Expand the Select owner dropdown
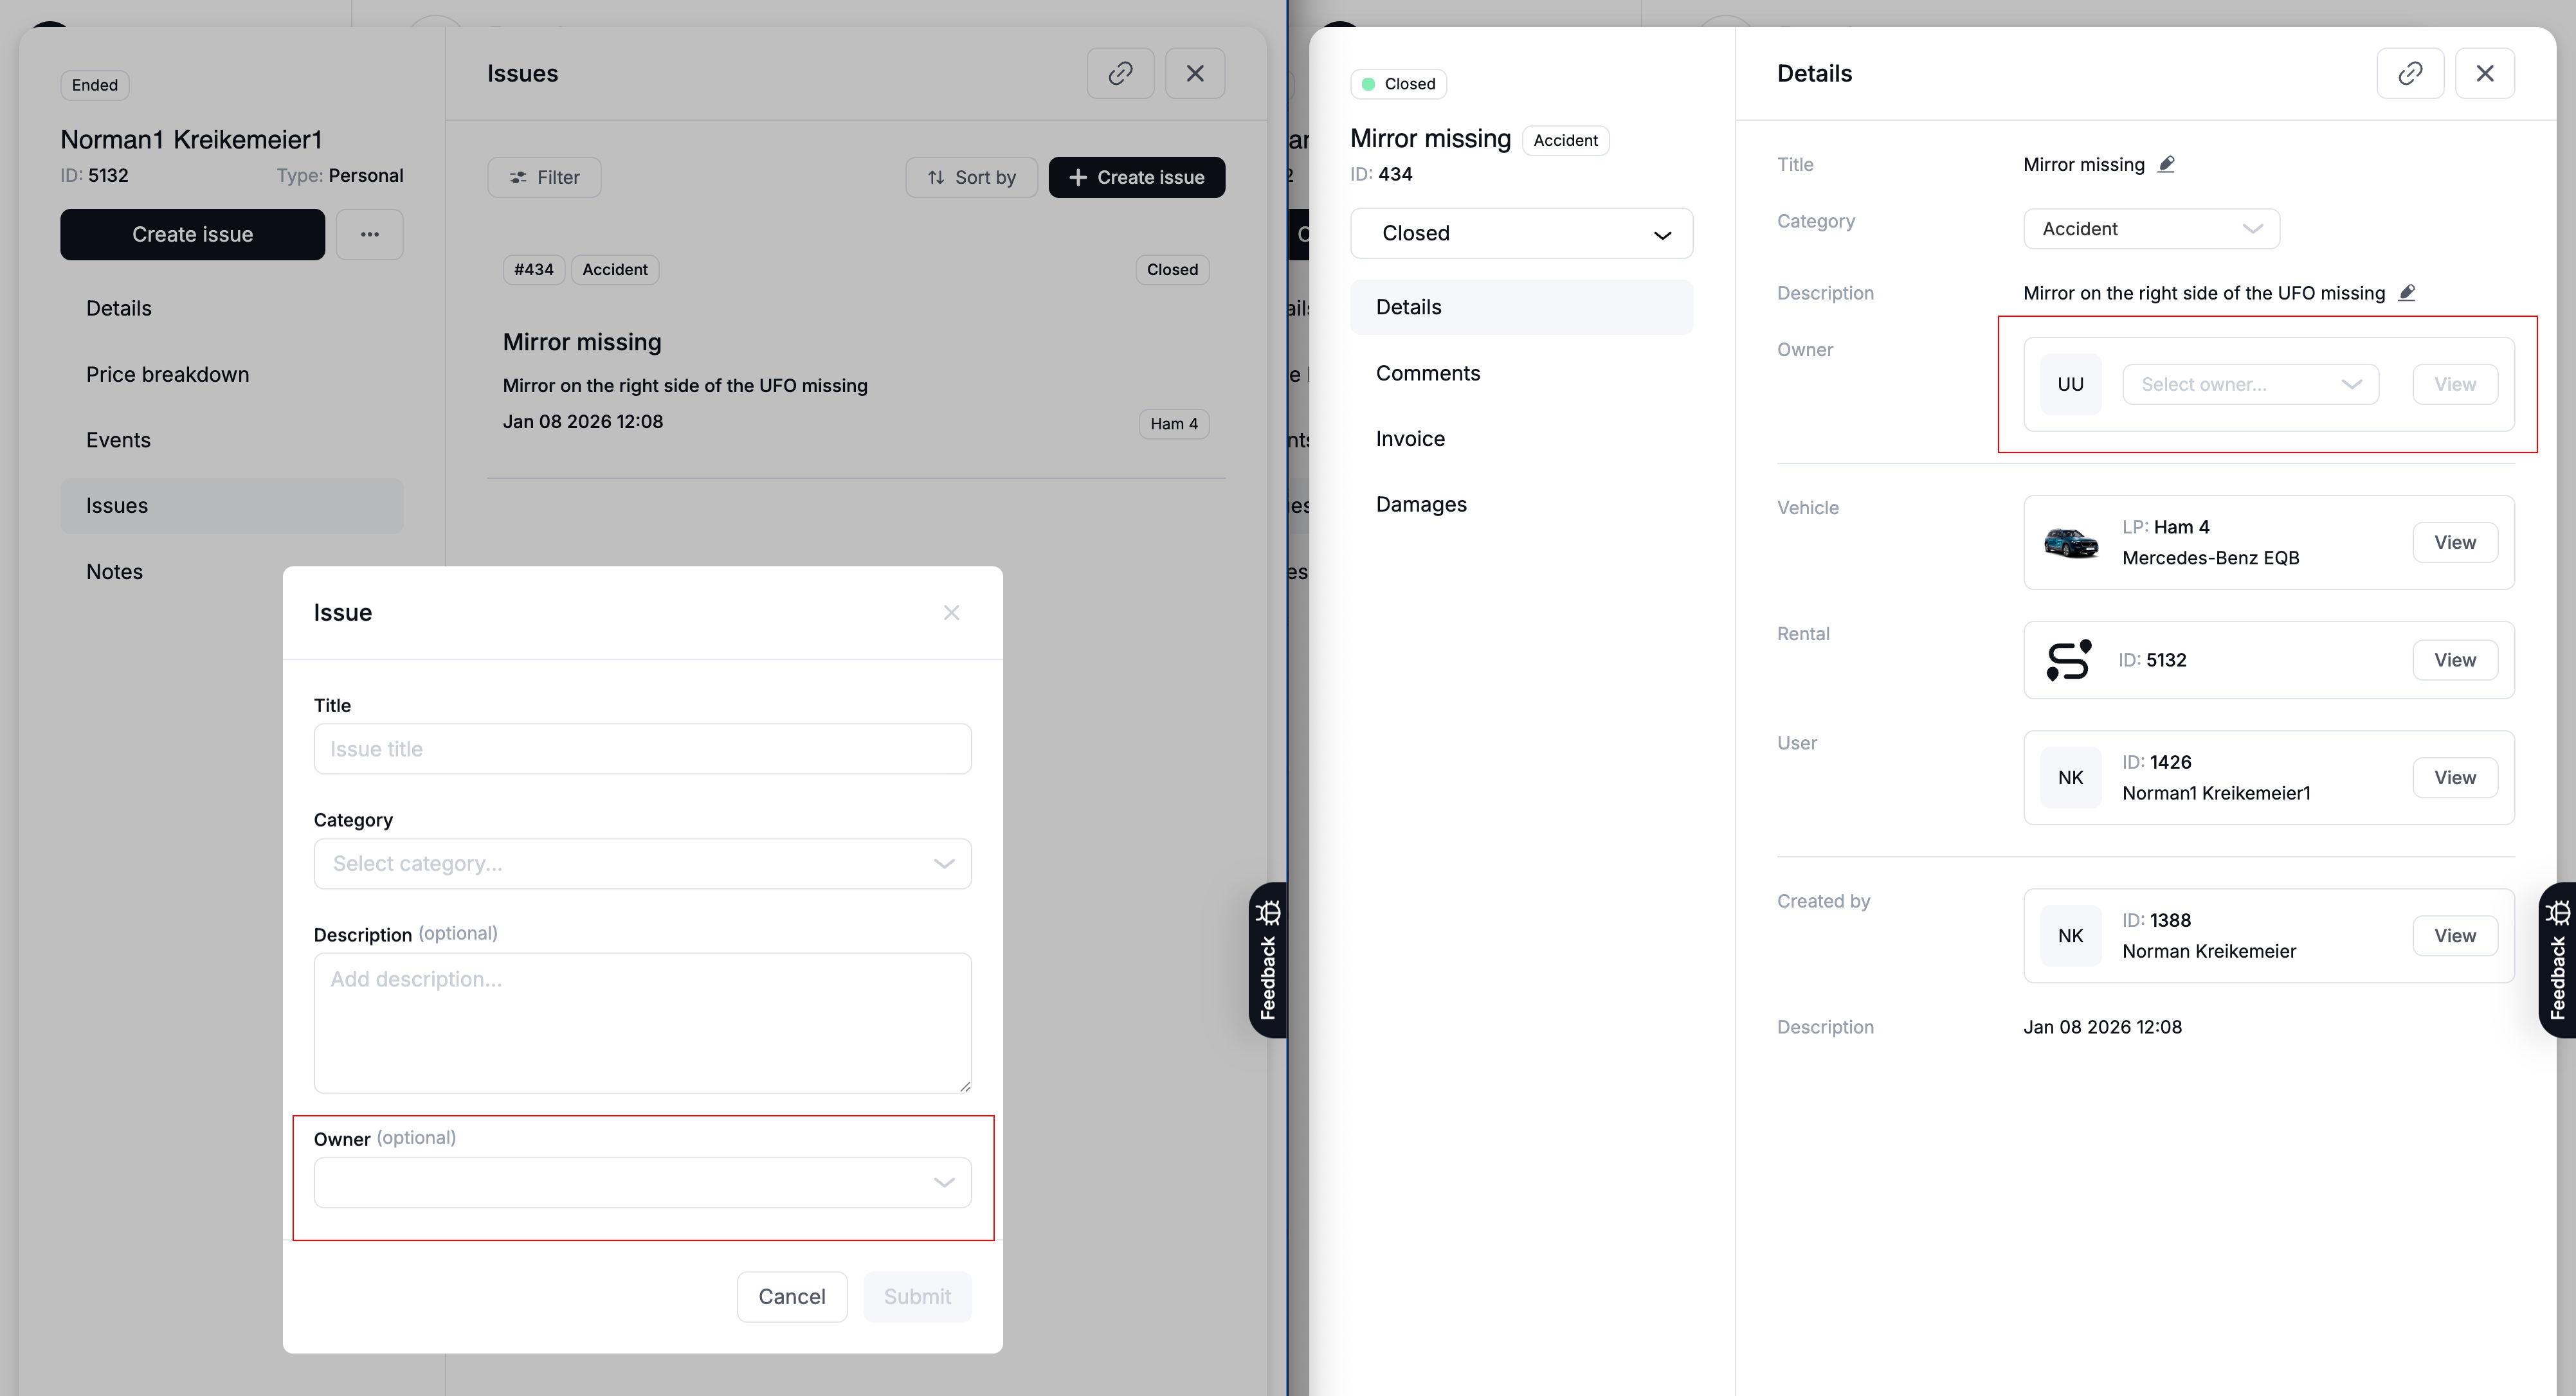Image resolution: width=2576 pixels, height=1396 pixels. [2249, 385]
